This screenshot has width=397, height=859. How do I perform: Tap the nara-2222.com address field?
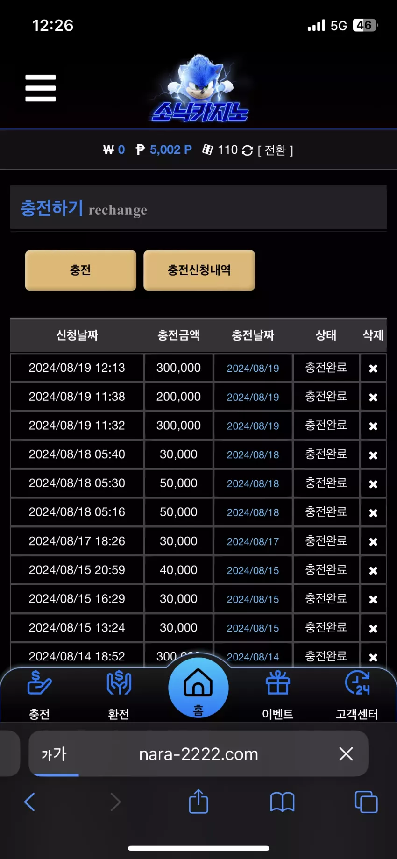198,754
